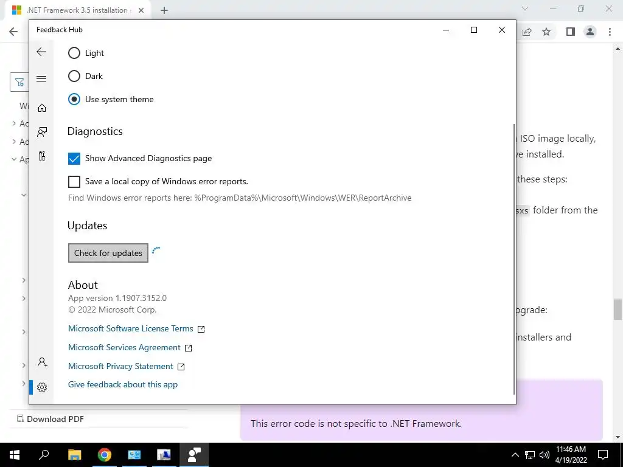Share this page from browser toolbar
623x467 pixels.
click(x=527, y=32)
